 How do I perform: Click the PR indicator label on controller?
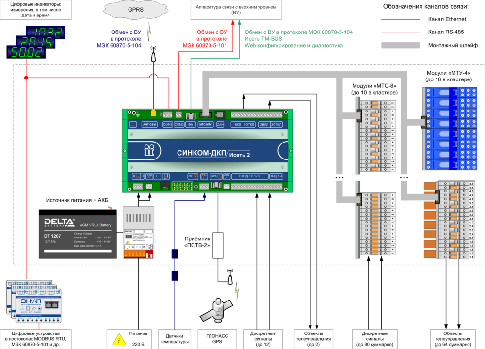click(x=191, y=176)
